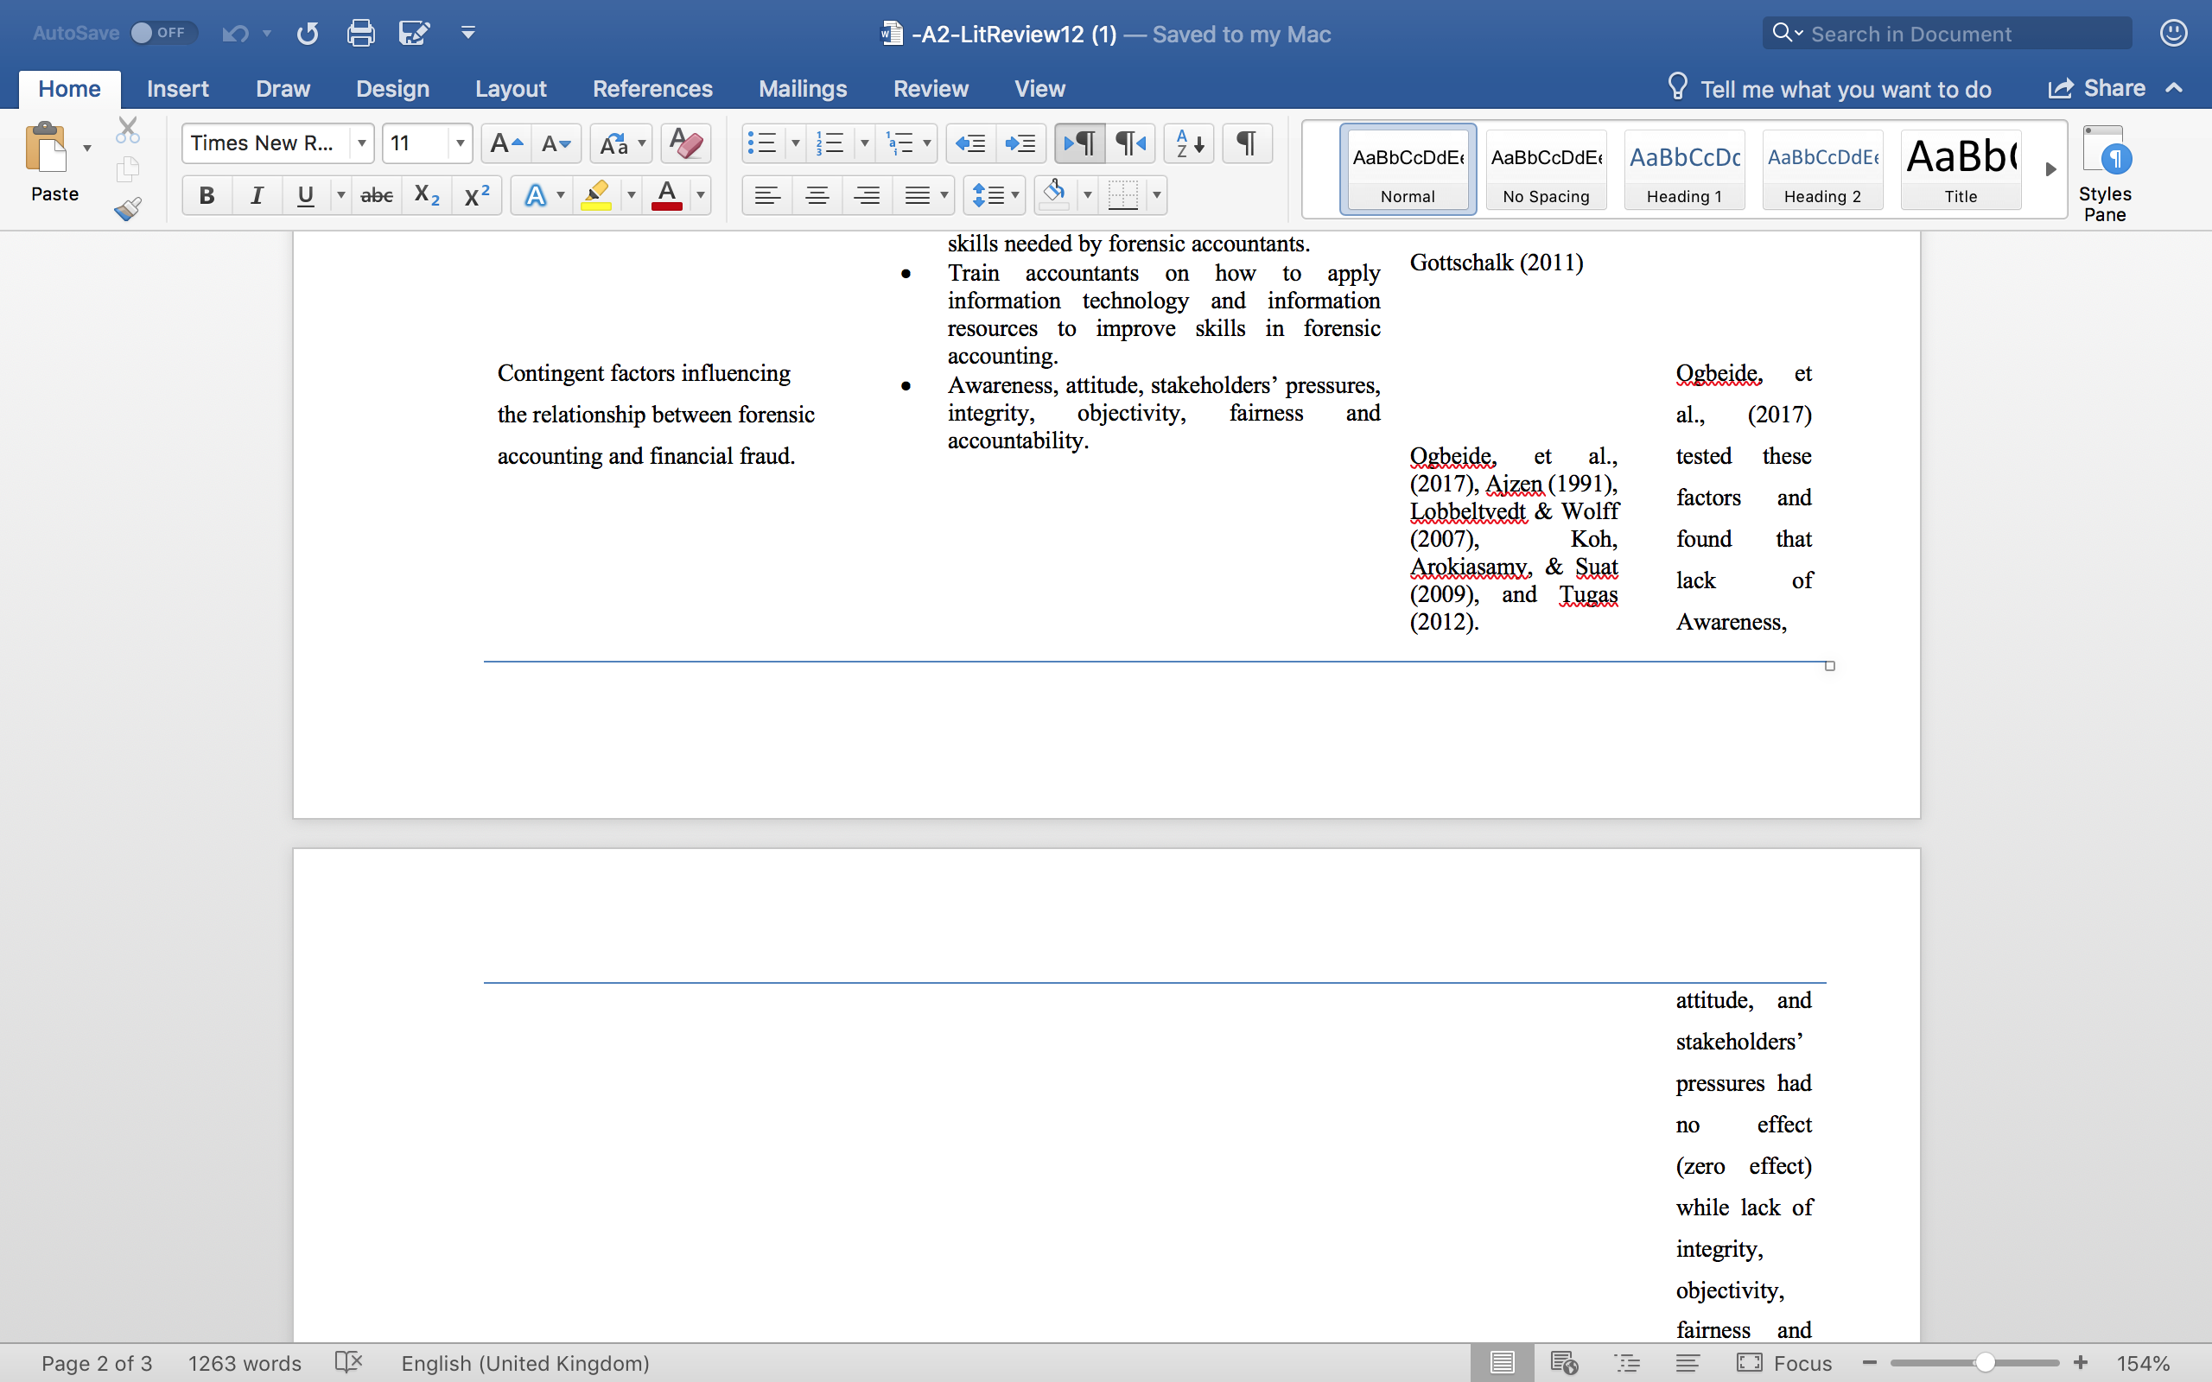Click the English (United Kingdom) language indicator
This screenshot has width=2212, height=1382.
click(524, 1363)
